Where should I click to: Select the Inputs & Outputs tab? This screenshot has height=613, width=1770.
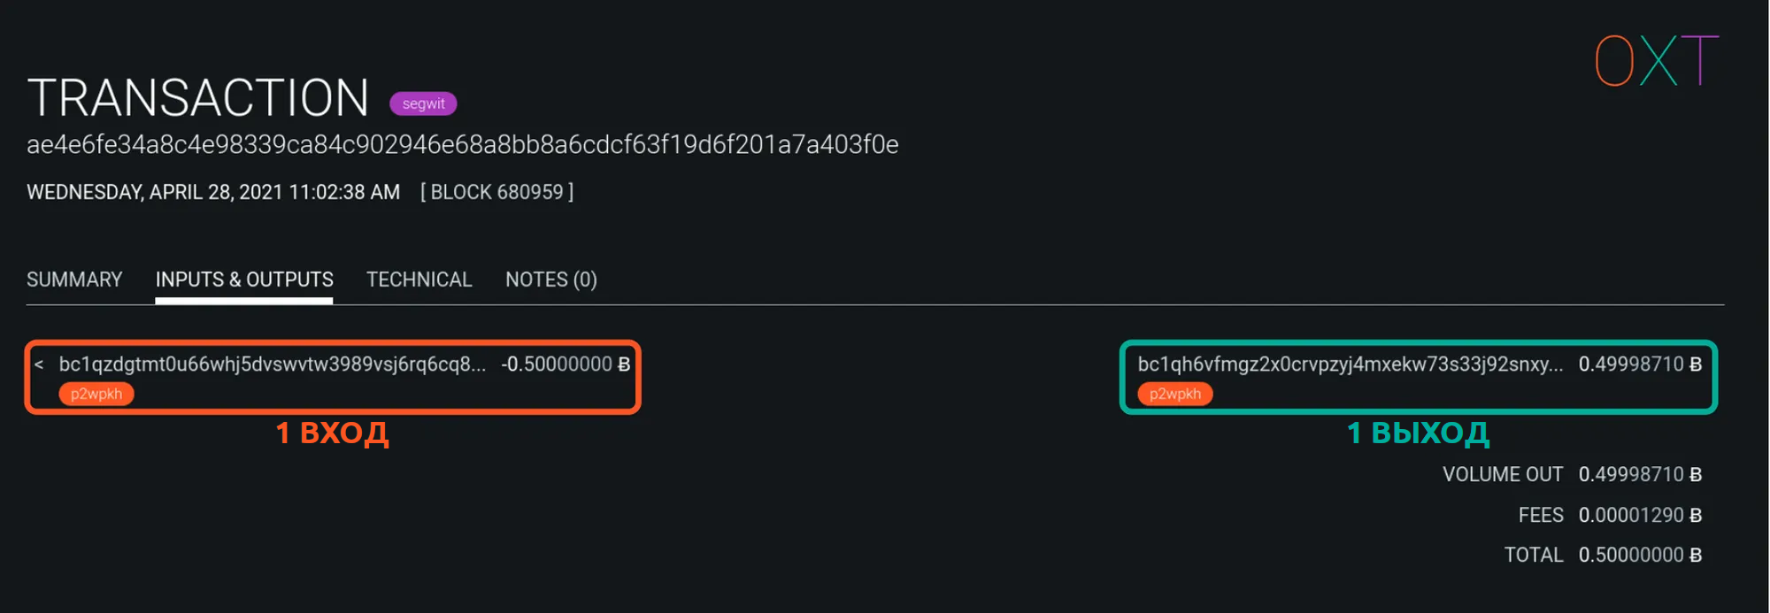coord(244,280)
